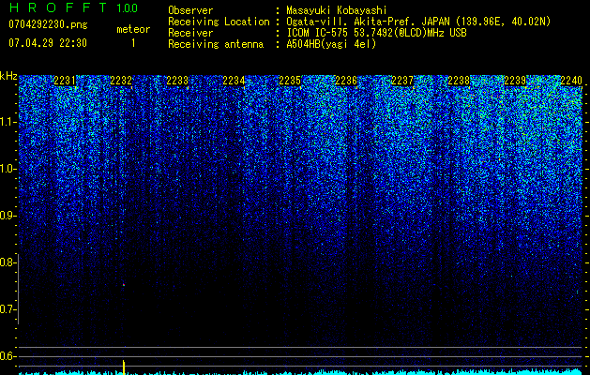The width and height of the screenshot is (590, 375).
Task: Select the version number 1.00
Action: (x=127, y=8)
